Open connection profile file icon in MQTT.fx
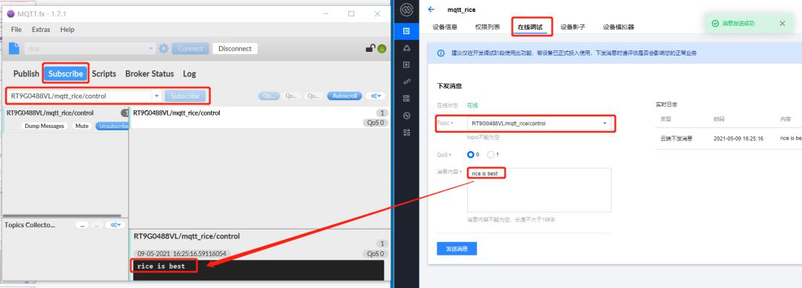Image resolution: width=802 pixels, height=288 pixels. (14, 48)
